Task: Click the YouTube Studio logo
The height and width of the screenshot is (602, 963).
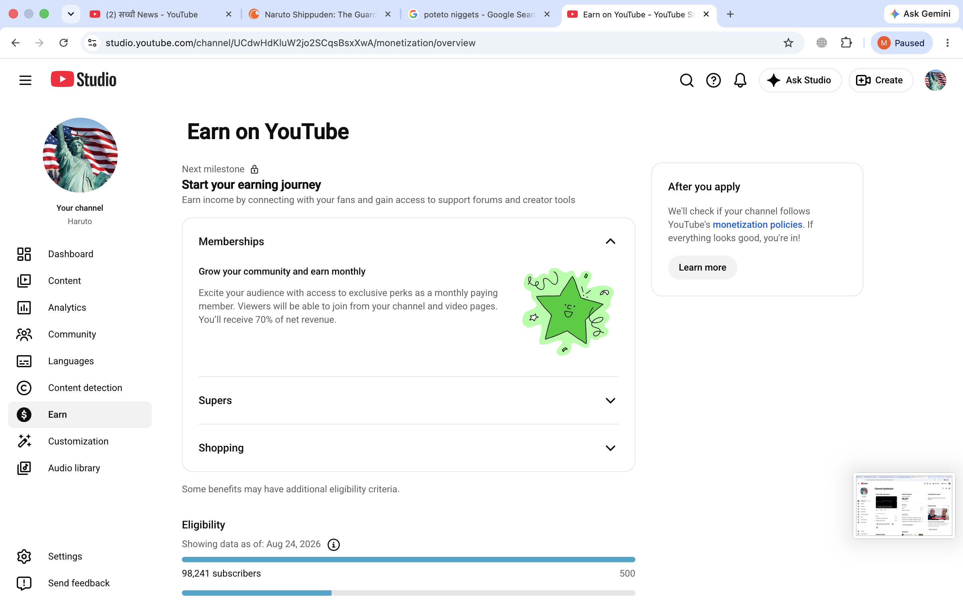Action: [x=84, y=80]
